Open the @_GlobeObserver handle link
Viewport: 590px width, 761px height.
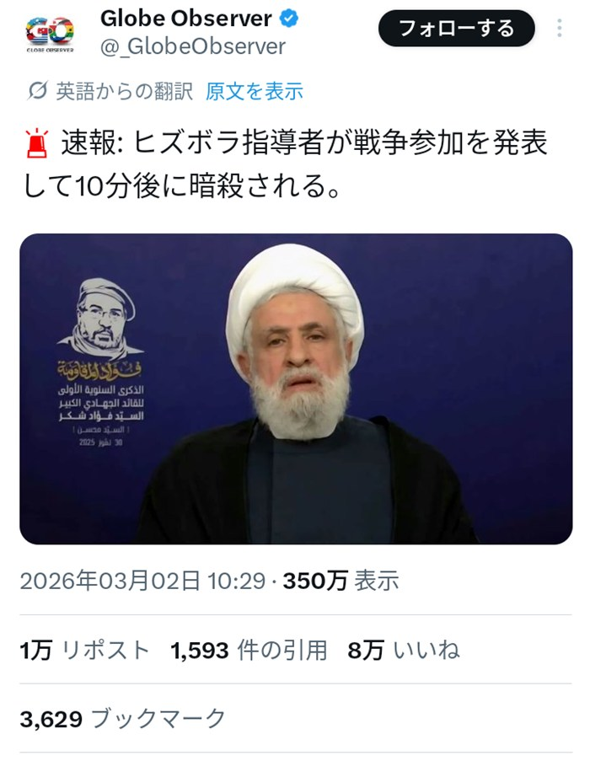coord(193,46)
